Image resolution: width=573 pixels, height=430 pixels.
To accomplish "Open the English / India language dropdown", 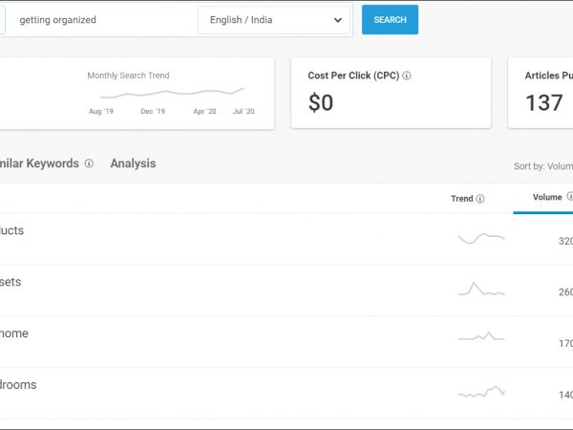I will coord(274,20).
